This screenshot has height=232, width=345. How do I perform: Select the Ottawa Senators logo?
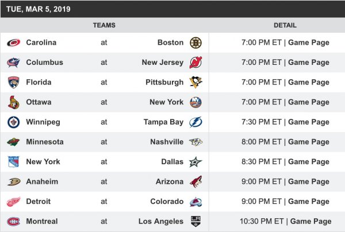[x=13, y=102]
